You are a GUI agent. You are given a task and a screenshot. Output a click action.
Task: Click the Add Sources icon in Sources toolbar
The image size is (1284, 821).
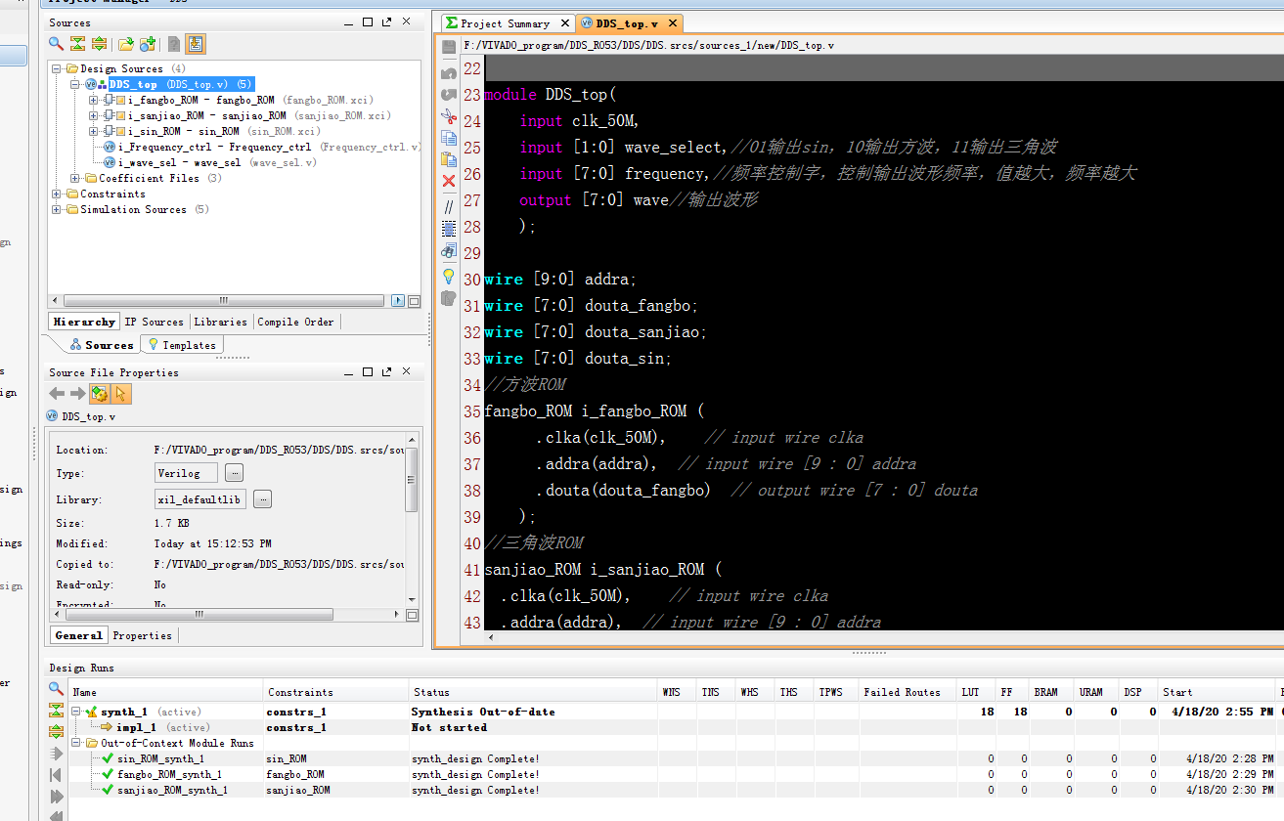click(x=148, y=43)
